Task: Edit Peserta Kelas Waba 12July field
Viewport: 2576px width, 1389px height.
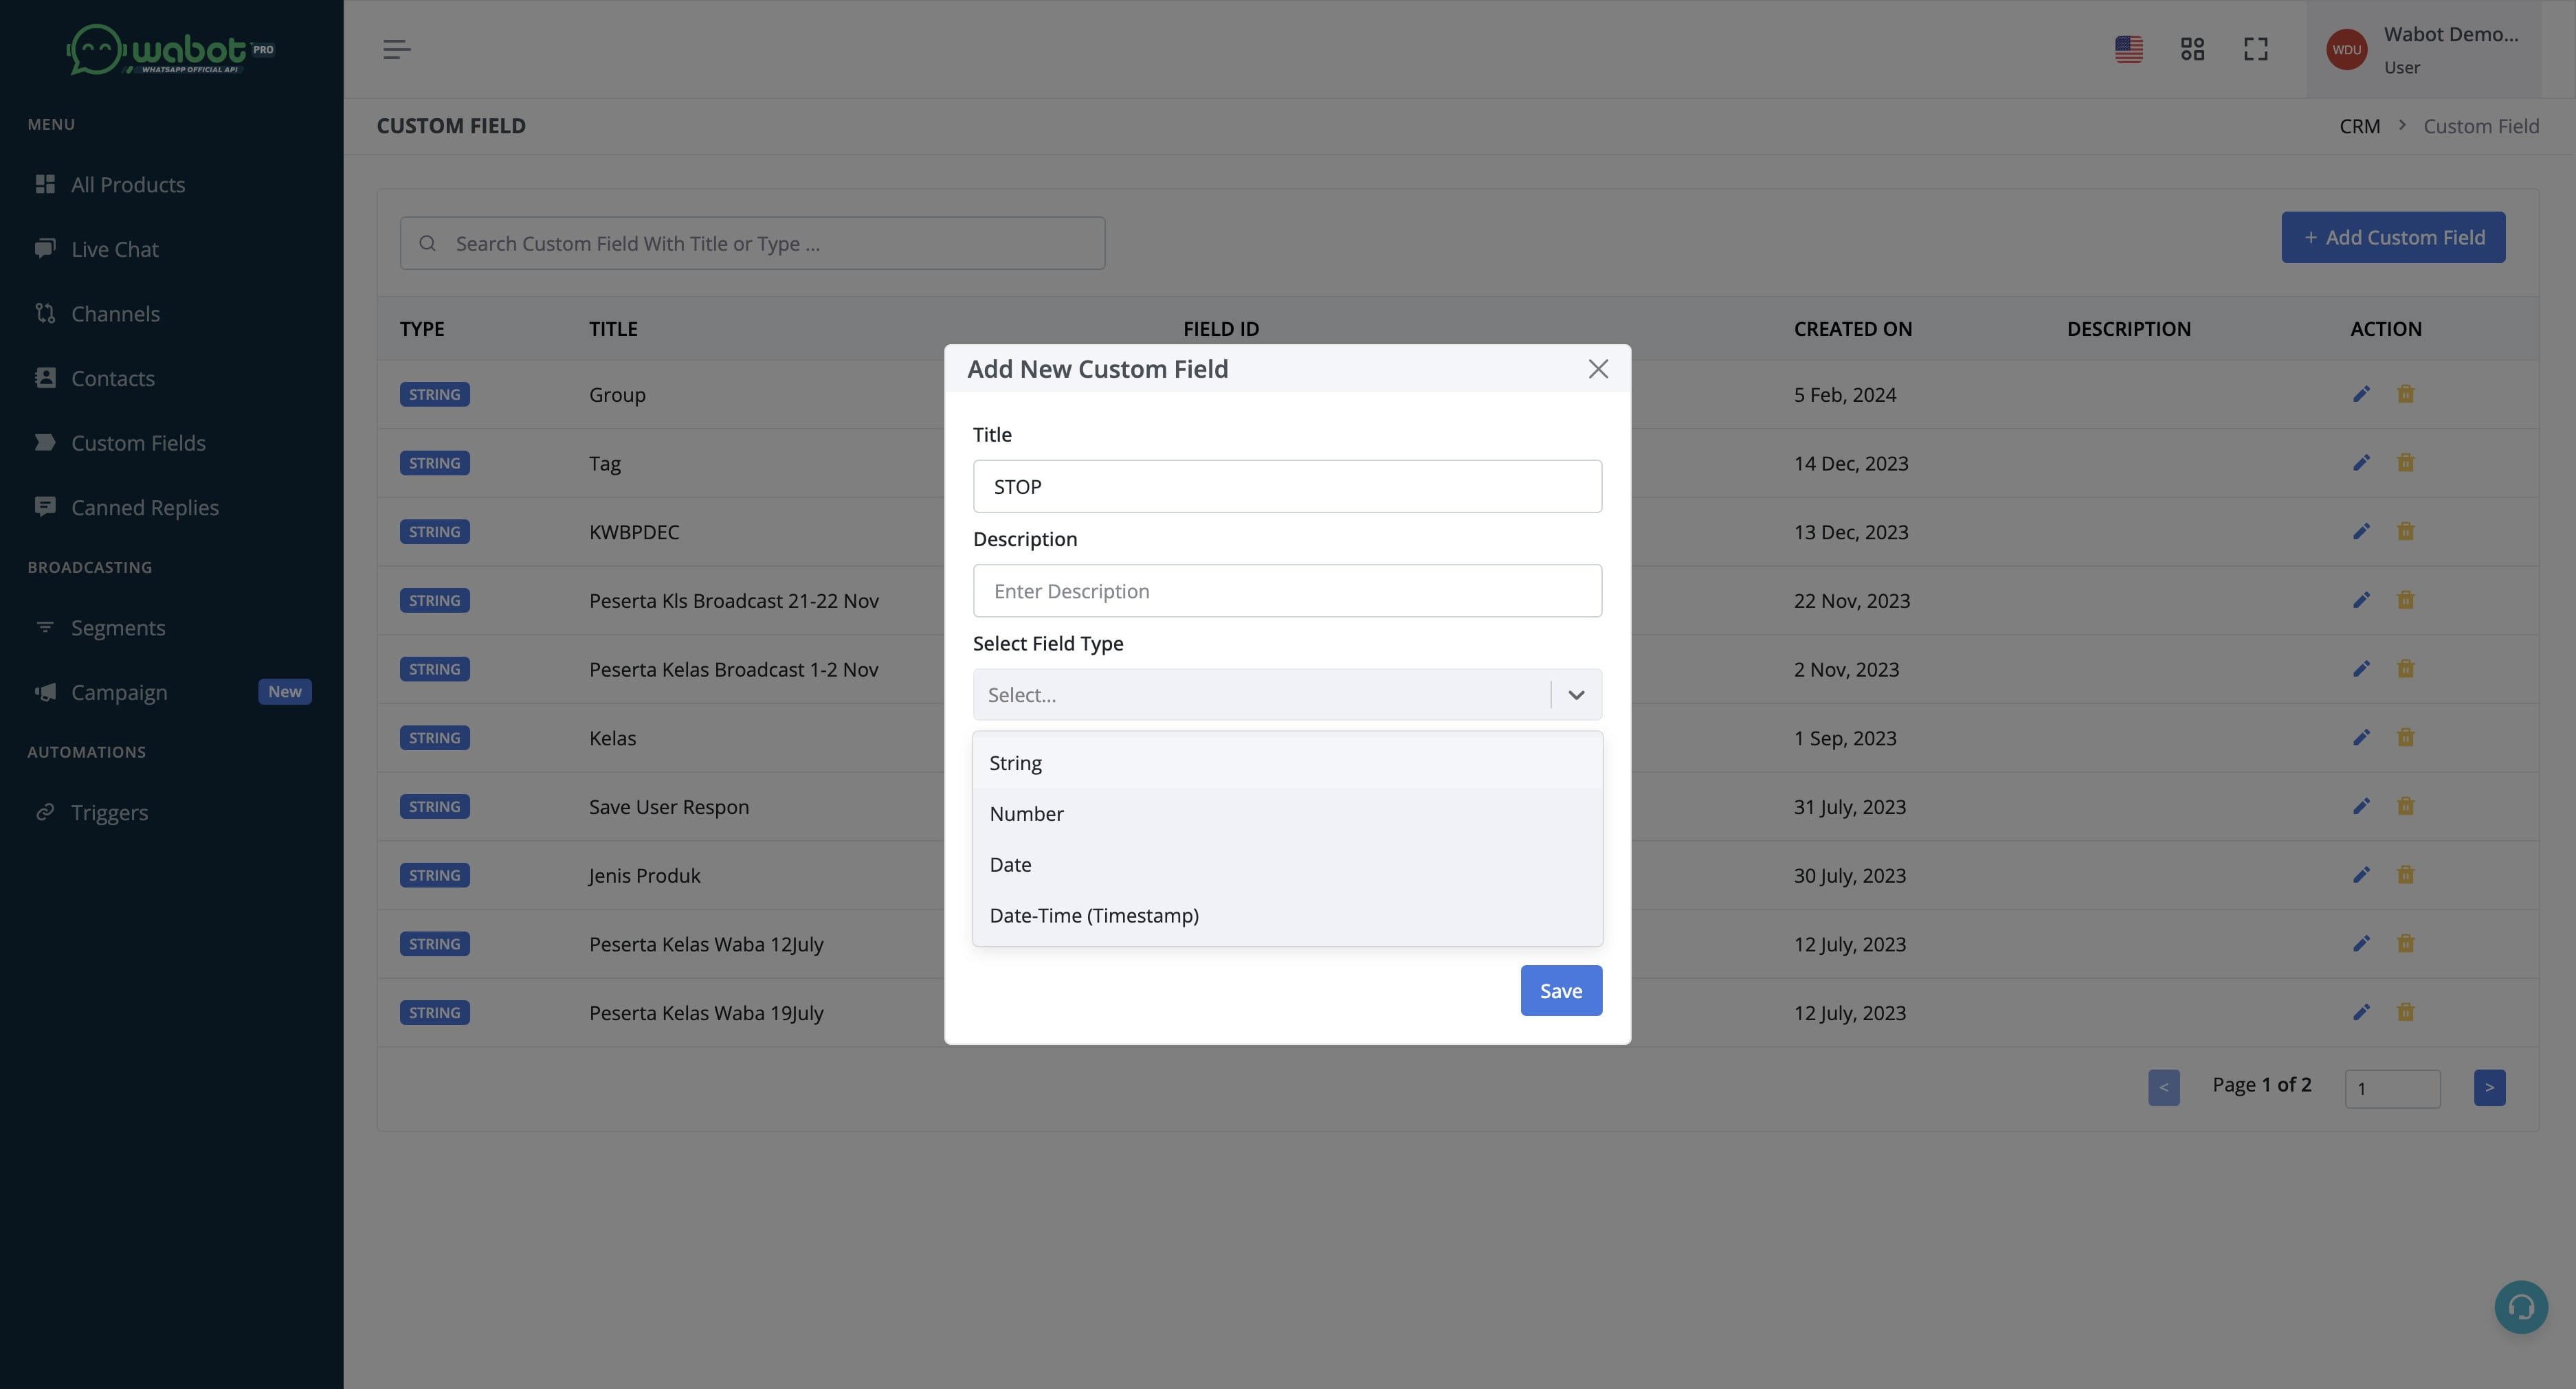Action: [2361, 943]
